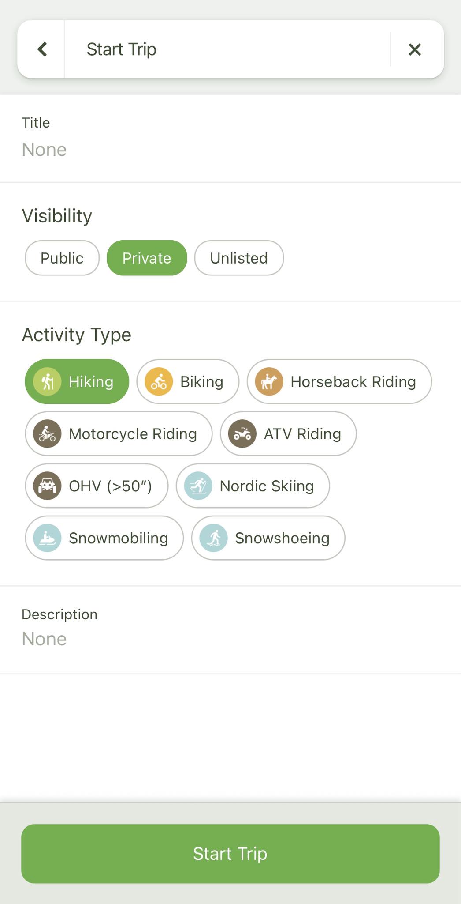This screenshot has height=904, width=461.
Task: Close the Start Trip dialog
Action: (x=415, y=49)
